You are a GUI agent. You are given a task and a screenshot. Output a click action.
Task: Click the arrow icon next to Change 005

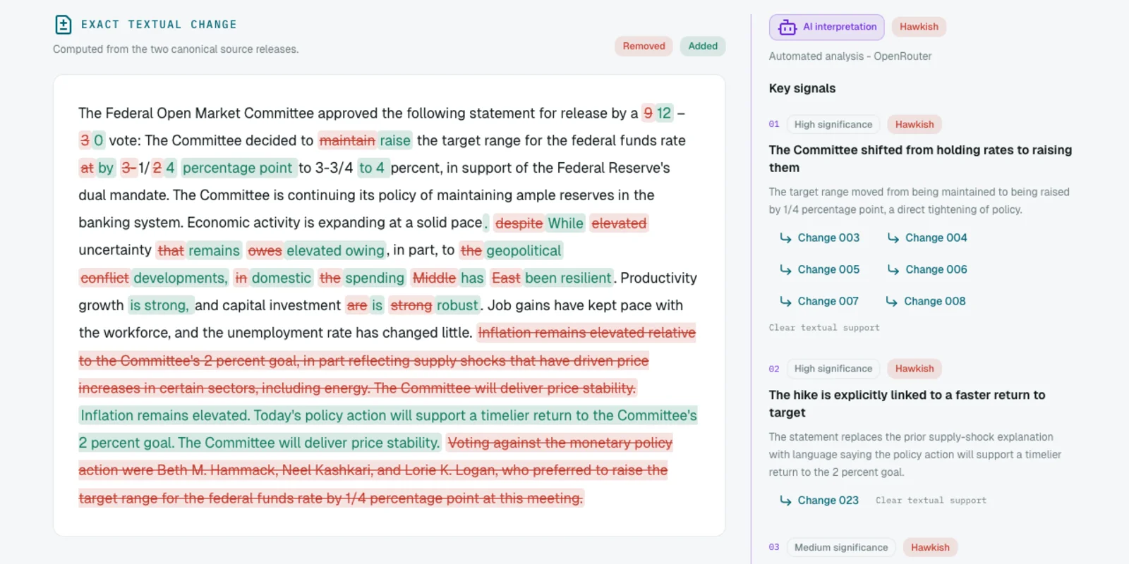(x=785, y=269)
